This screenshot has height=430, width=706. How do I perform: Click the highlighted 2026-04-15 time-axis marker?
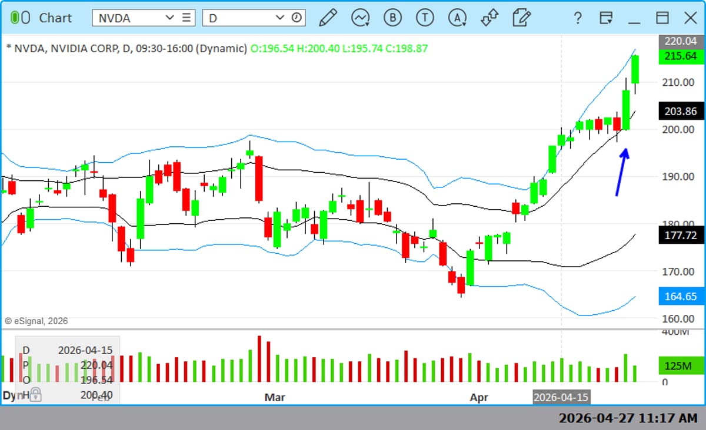(561, 397)
